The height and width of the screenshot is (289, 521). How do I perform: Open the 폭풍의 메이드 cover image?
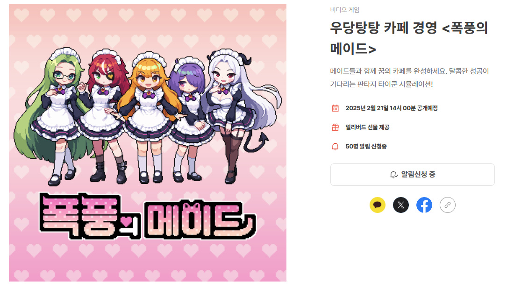[x=148, y=143]
